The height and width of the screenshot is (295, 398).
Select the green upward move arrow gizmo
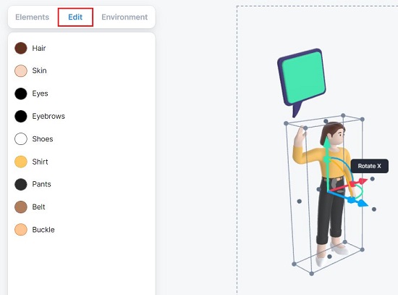click(327, 144)
